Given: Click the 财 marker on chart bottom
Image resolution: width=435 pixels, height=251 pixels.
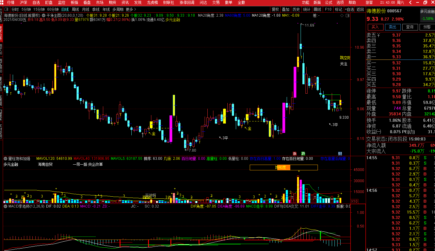Looking at the screenshot, I should coord(340,153).
